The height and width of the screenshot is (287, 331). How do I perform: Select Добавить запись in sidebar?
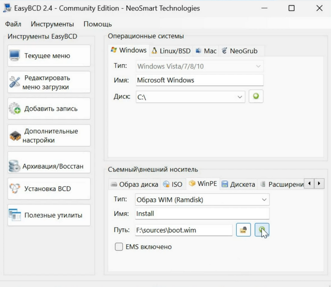point(49,109)
